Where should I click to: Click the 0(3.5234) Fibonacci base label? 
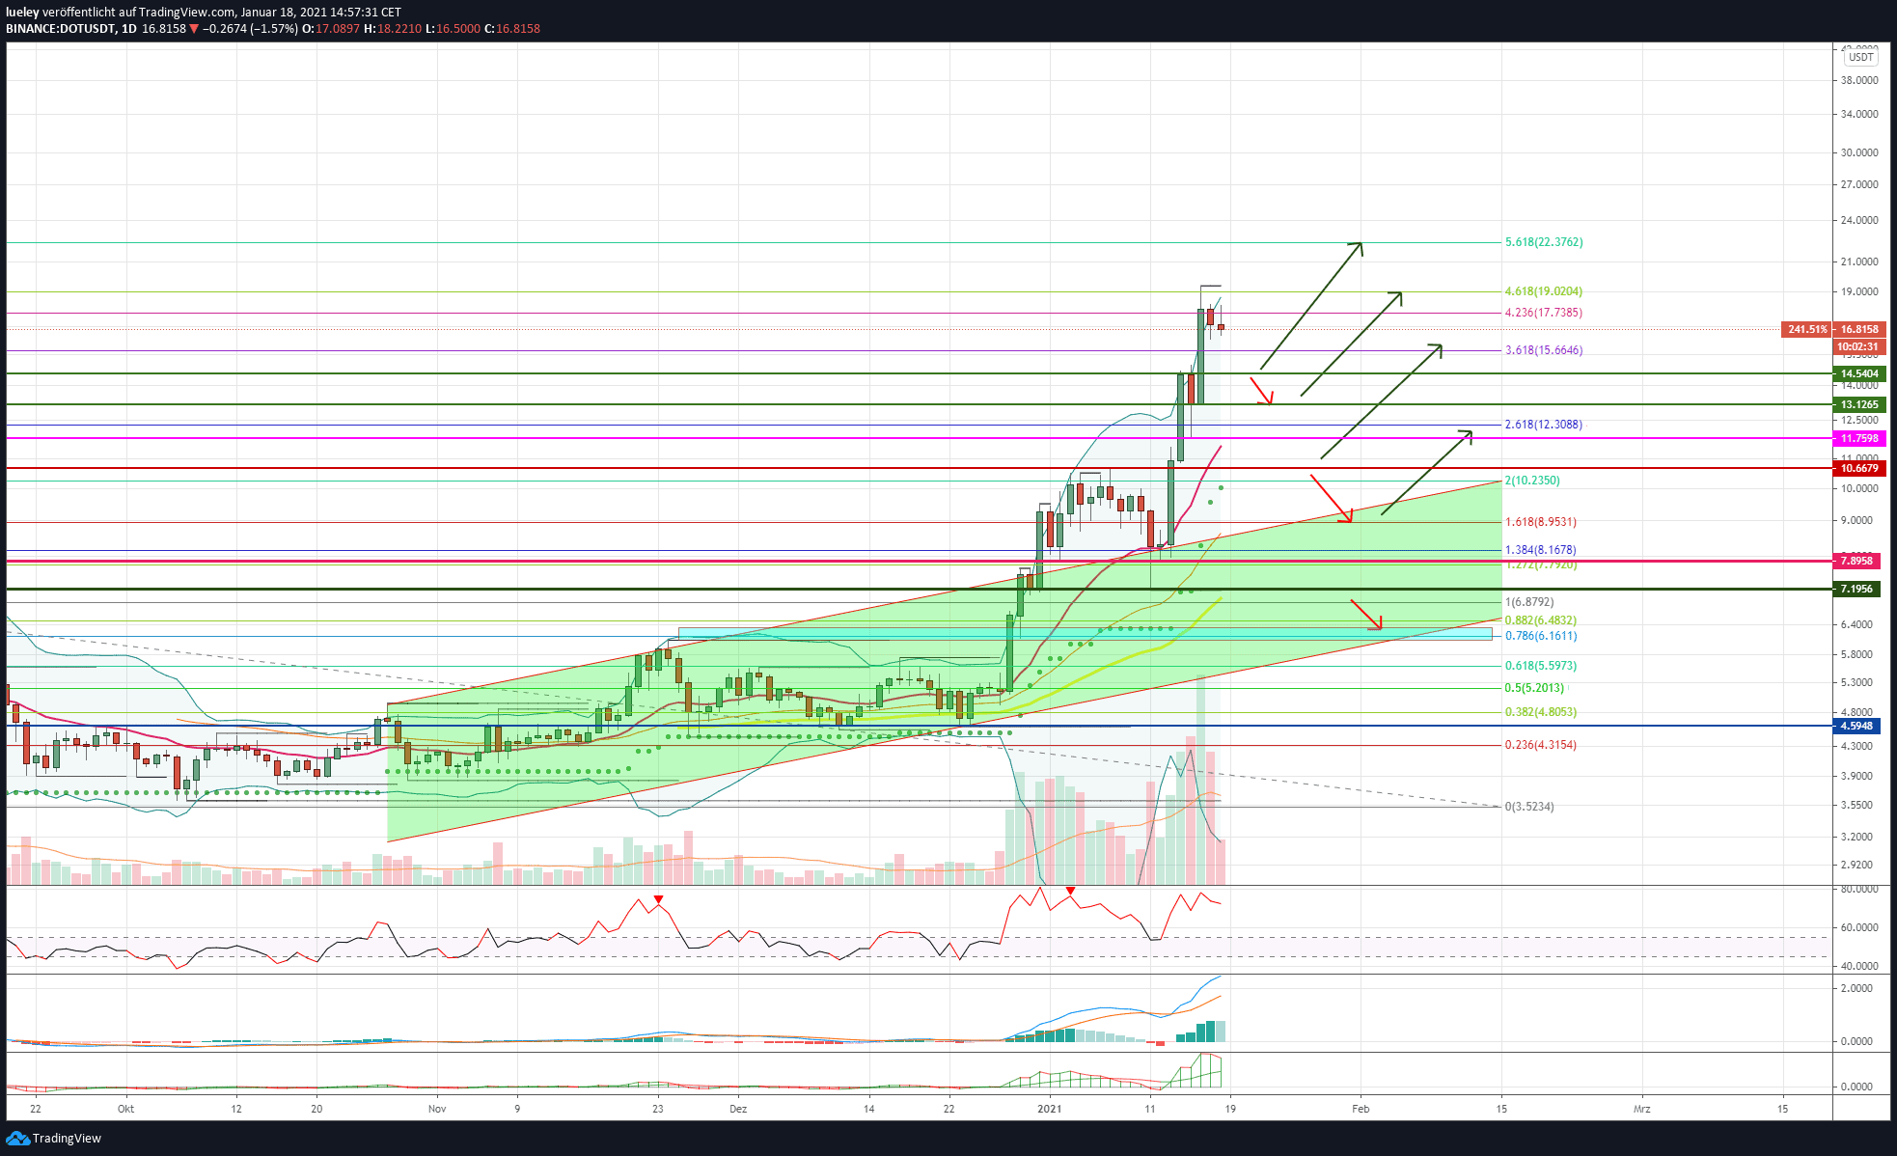(1529, 807)
